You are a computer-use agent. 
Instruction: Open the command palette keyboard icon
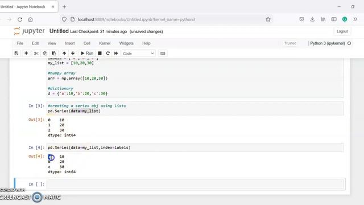click(163, 53)
